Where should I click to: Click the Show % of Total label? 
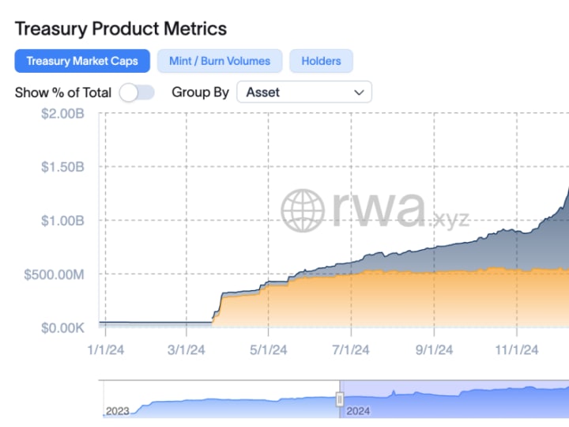pyautogui.click(x=63, y=93)
